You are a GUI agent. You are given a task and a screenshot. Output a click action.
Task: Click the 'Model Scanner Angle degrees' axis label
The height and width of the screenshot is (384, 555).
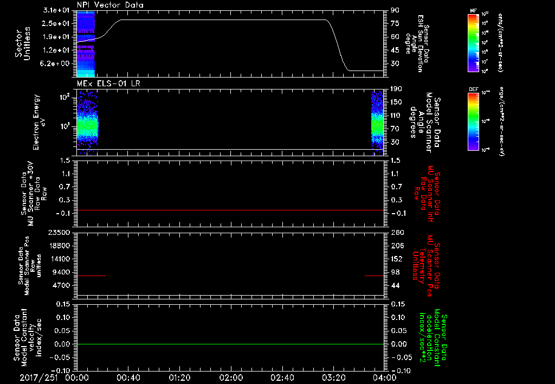tap(425, 123)
